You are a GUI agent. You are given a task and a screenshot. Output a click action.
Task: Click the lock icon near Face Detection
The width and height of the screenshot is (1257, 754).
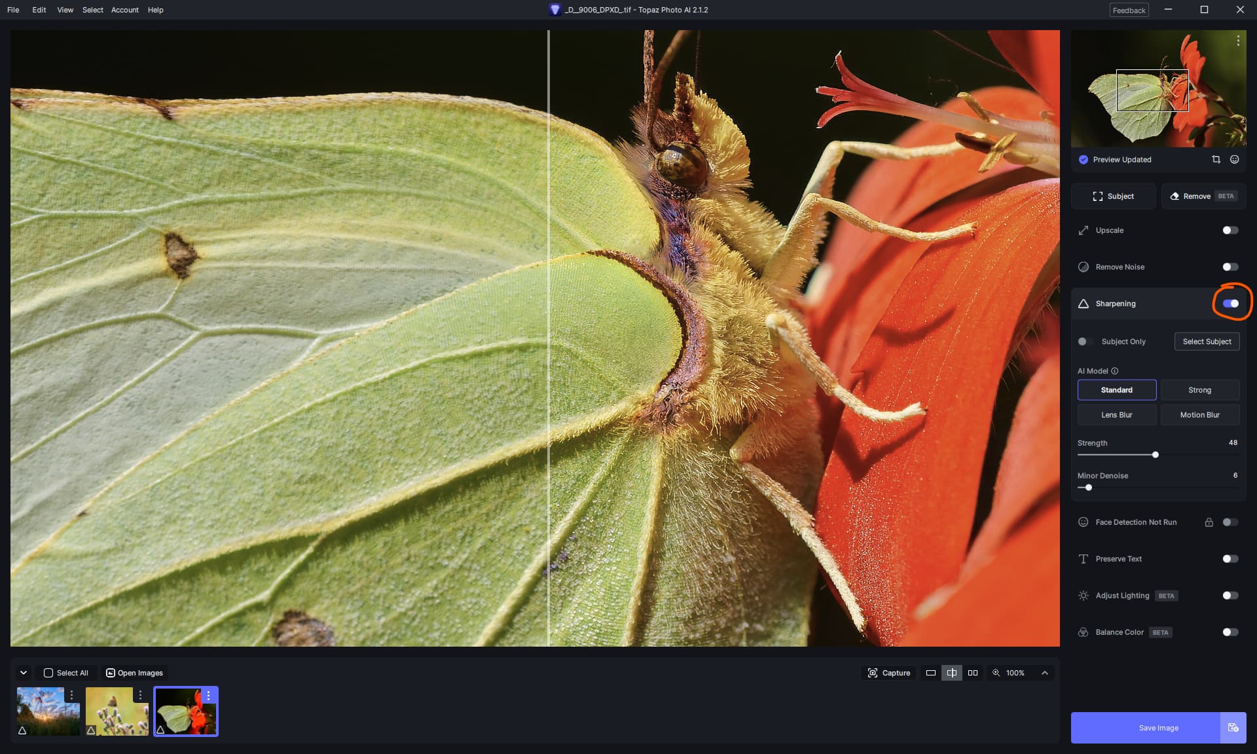point(1209,522)
